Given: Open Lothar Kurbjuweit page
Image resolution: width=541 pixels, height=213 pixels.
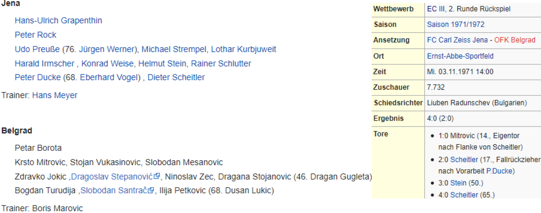Looking at the screenshot, I should (243, 49).
